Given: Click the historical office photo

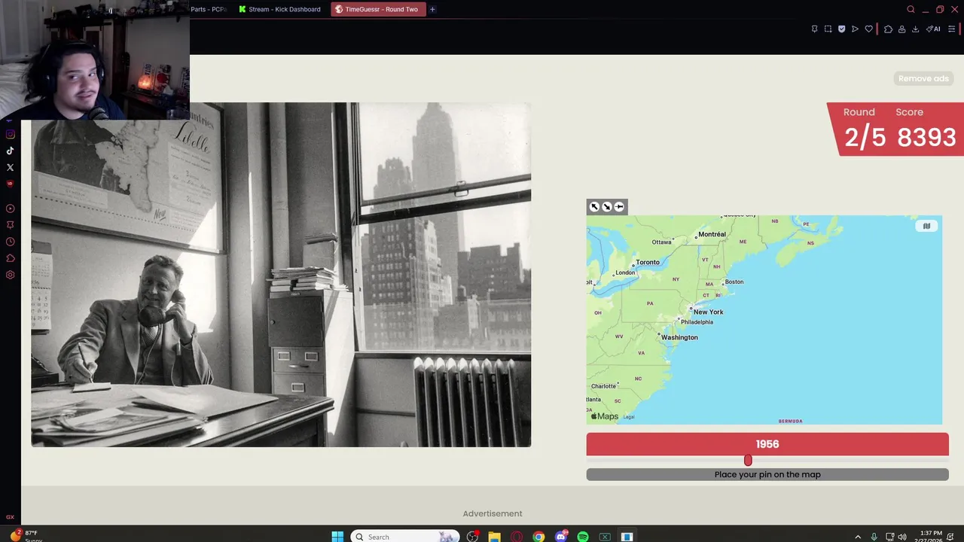Looking at the screenshot, I should point(281,275).
